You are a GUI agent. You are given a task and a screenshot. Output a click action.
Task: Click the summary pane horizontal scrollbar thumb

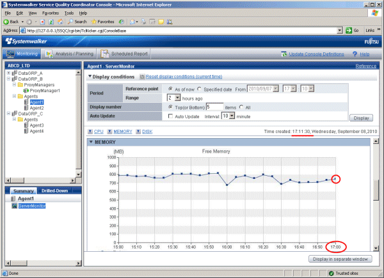(x=19, y=263)
